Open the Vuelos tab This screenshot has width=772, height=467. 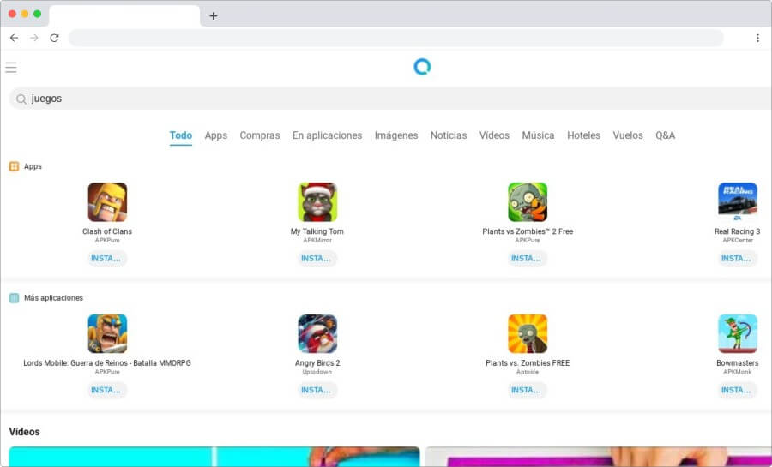(628, 135)
